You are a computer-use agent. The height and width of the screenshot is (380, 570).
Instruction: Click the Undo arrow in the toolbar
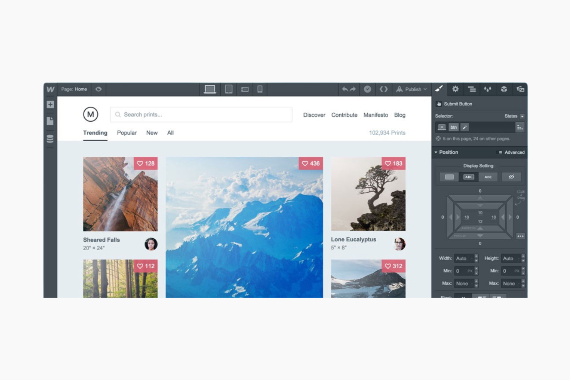click(x=345, y=89)
